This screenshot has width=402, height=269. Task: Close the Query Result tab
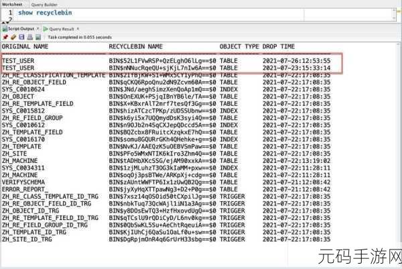78,29
